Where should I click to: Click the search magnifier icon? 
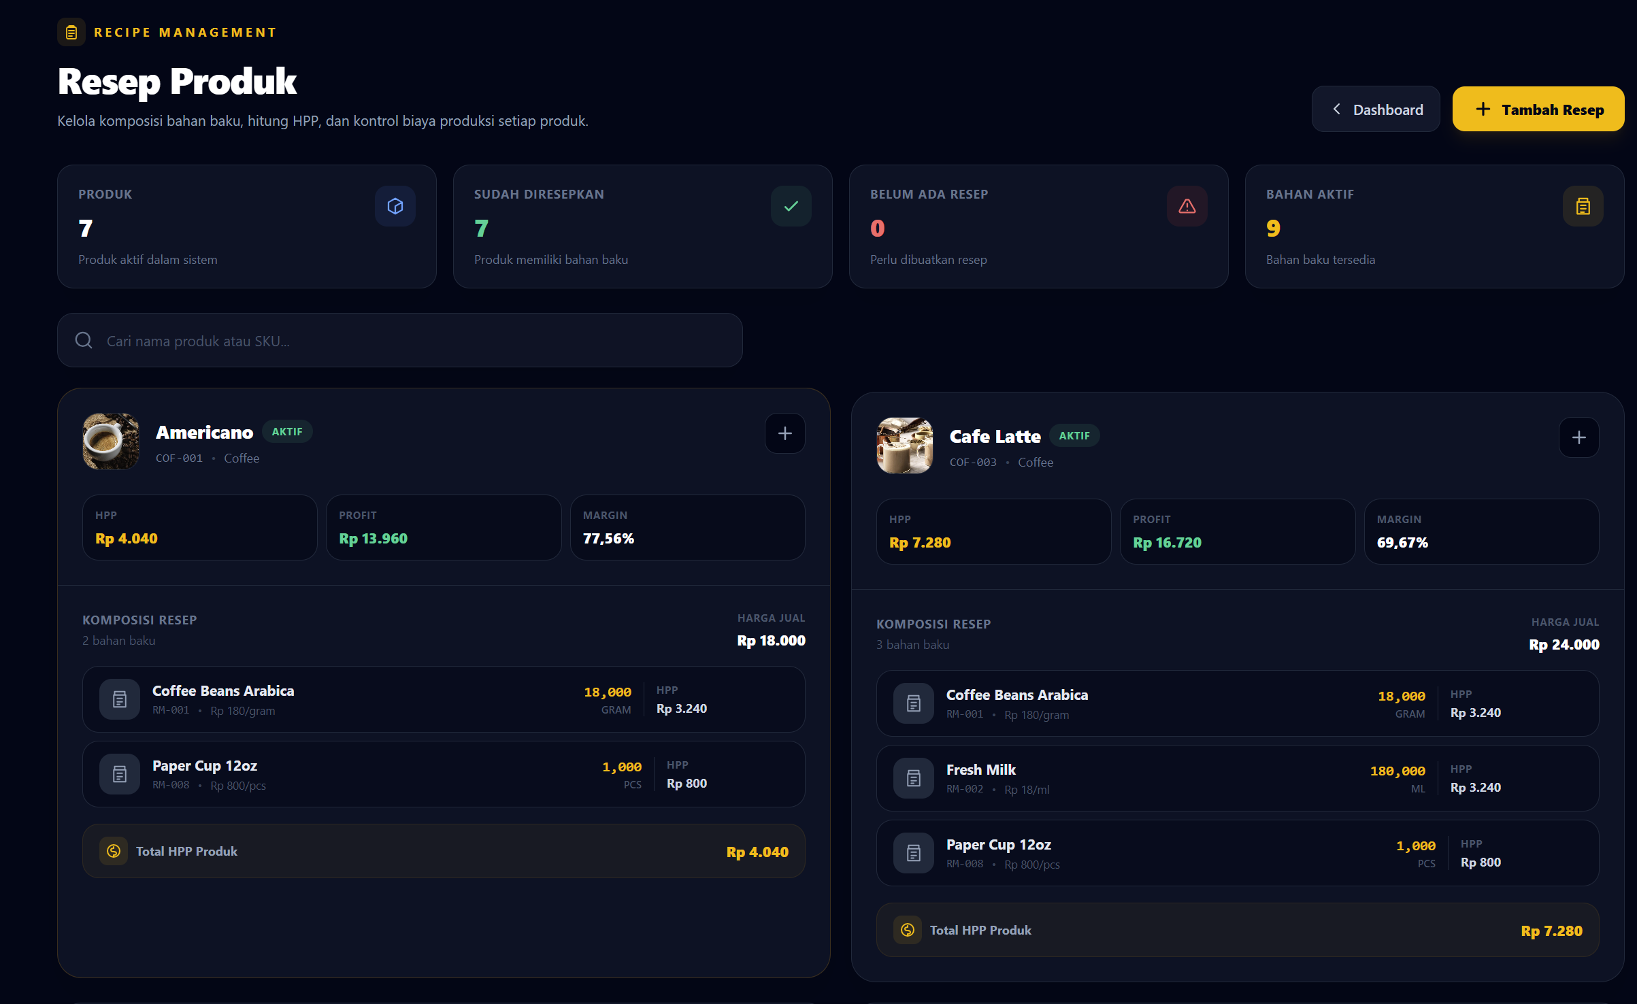tap(84, 340)
